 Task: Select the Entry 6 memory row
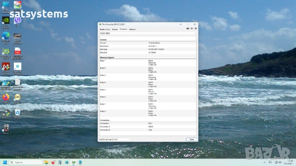point(148,99)
